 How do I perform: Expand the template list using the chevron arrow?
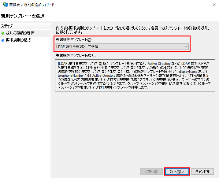click(x=186, y=47)
